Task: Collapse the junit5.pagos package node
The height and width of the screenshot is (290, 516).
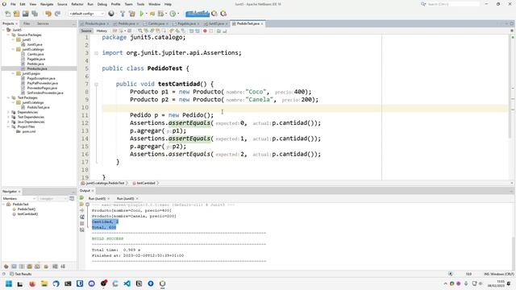Action: pyautogui.click(x=14, y=73)
